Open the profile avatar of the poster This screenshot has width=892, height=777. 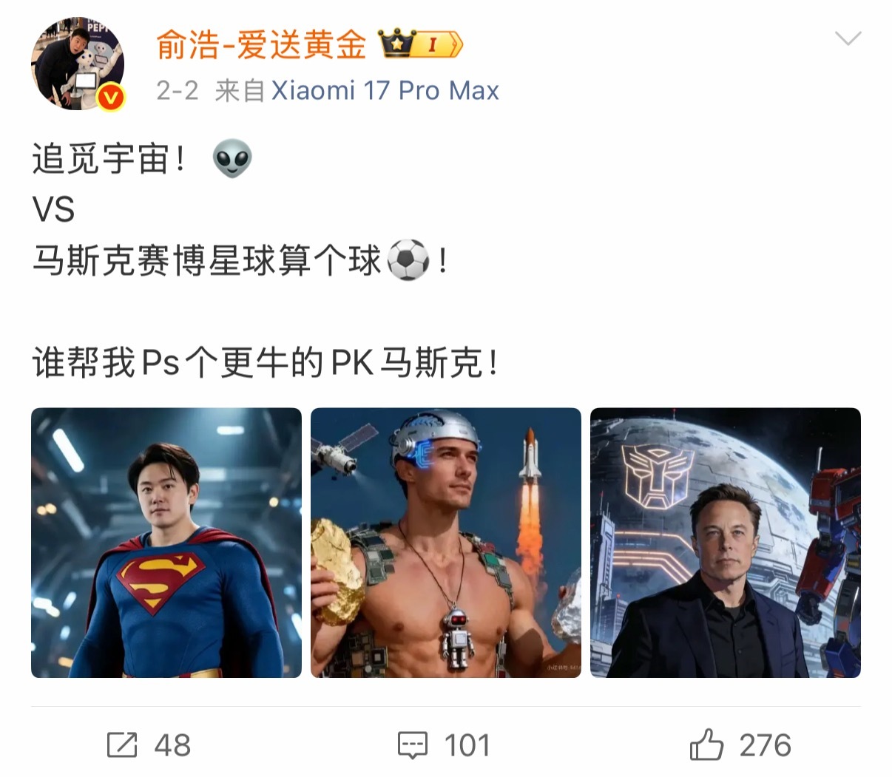(x=77, y=64)
